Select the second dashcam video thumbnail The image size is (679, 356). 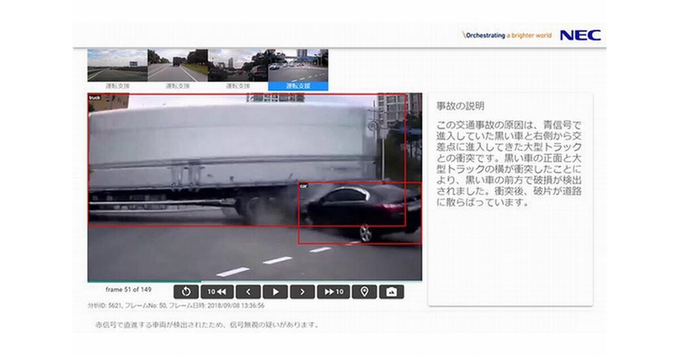click(177, 68)
